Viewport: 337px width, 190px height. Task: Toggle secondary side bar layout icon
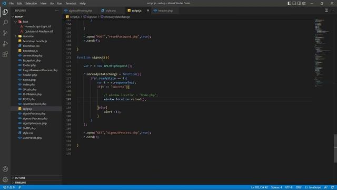pos(299,3)
